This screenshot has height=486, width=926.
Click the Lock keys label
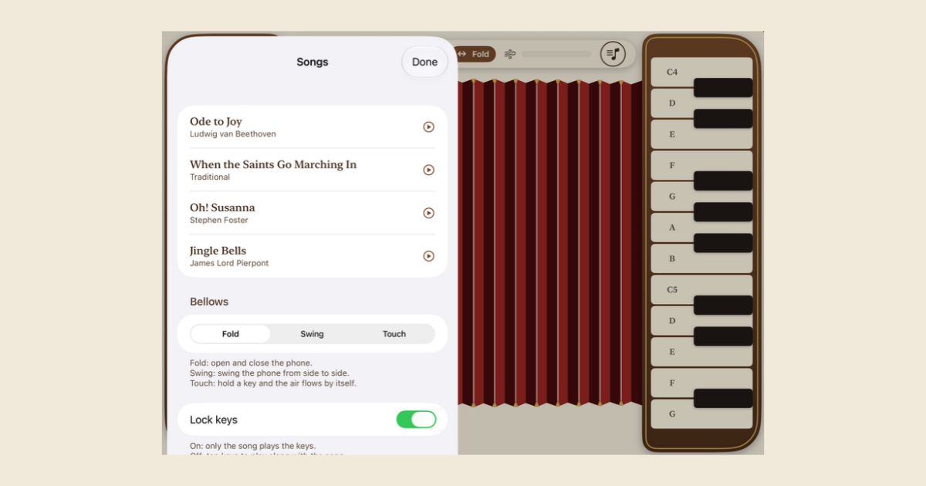(x=214, y=420)
